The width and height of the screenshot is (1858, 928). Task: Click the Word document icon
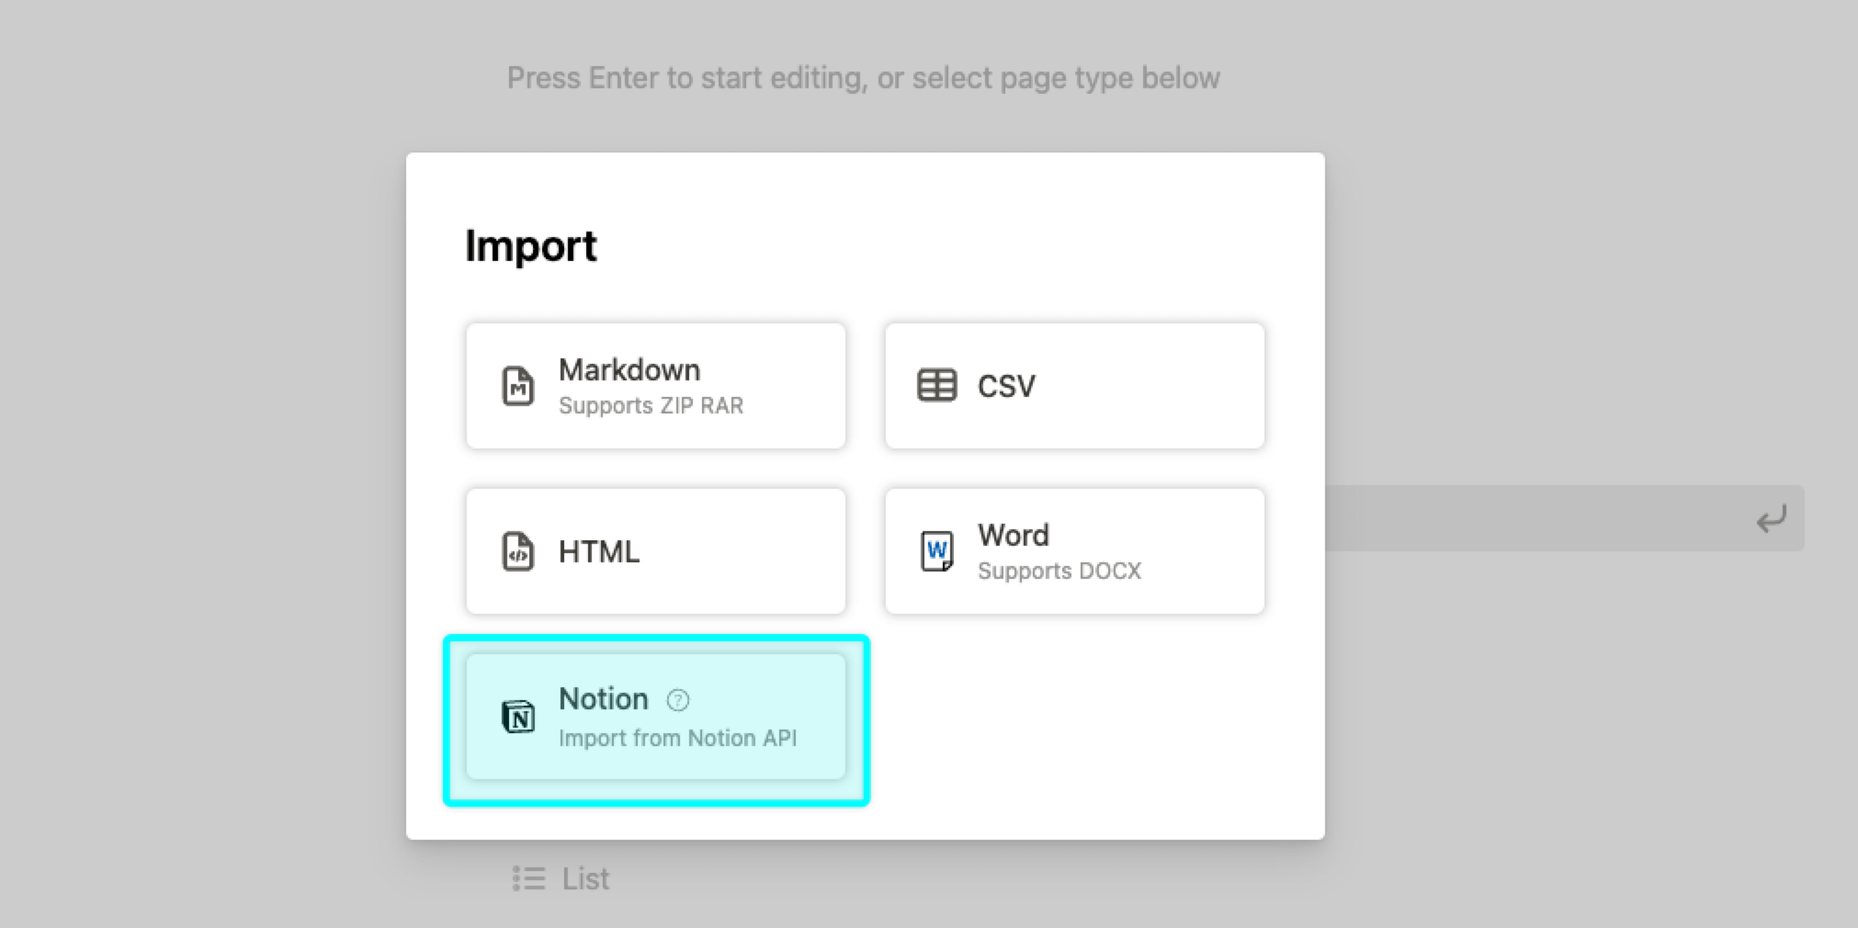pyautogui.click(x=936, y=551)
